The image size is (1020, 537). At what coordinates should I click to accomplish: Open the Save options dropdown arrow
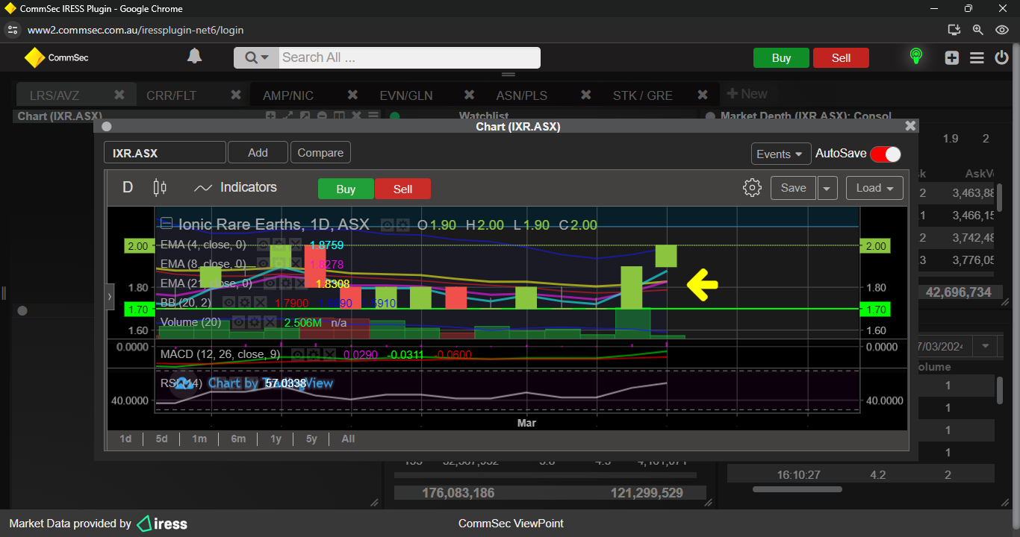coord(827,188)
